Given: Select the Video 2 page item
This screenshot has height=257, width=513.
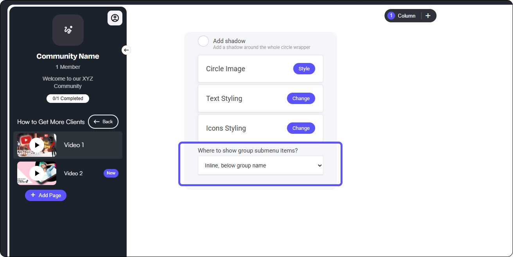Looking at the screenshot, I should point(74,173).
